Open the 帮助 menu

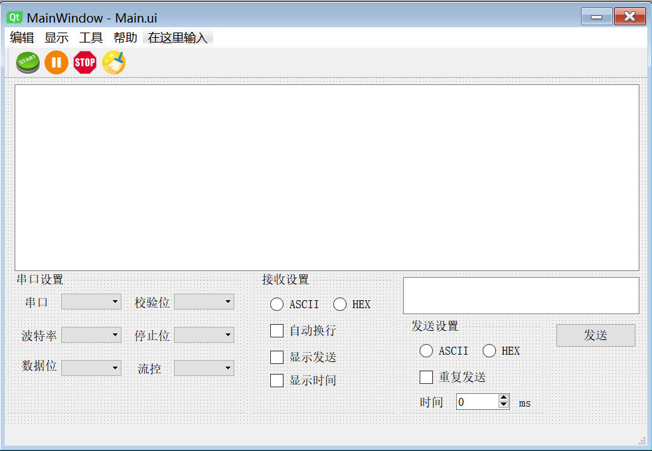pyautogui.click(x=124, y=37)
